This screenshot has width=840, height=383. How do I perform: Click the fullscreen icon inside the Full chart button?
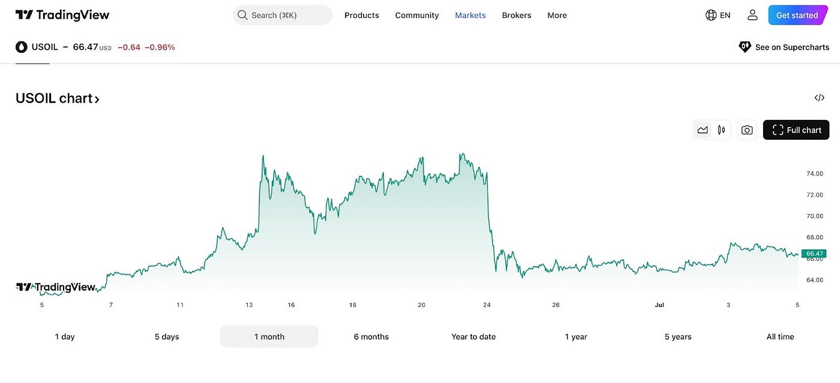coord(778,129)
